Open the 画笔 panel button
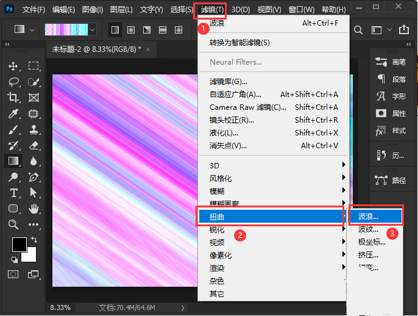 (x=390, y=62)
